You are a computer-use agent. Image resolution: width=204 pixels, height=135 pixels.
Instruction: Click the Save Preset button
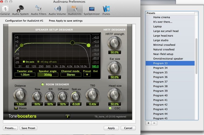(29, 128)
